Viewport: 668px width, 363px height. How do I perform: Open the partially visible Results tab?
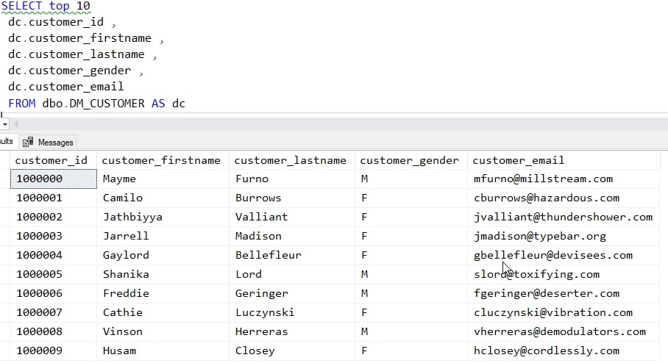[7, 141]
